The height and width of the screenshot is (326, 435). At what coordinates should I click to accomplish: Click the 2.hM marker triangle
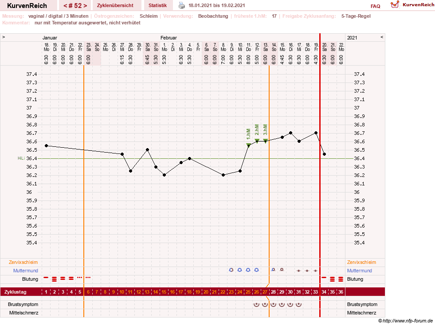click(257, 141)
